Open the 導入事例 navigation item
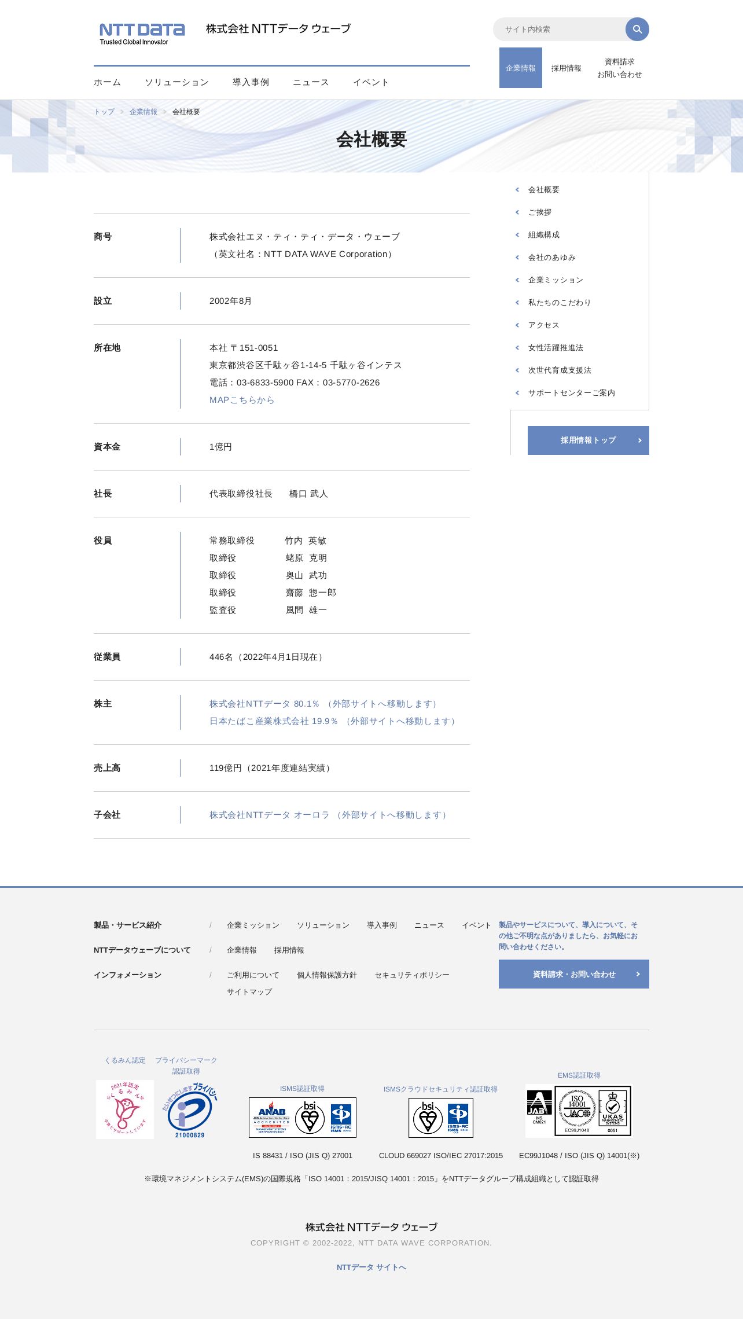Screen dimensions: 743x1319 click(251, 82)
